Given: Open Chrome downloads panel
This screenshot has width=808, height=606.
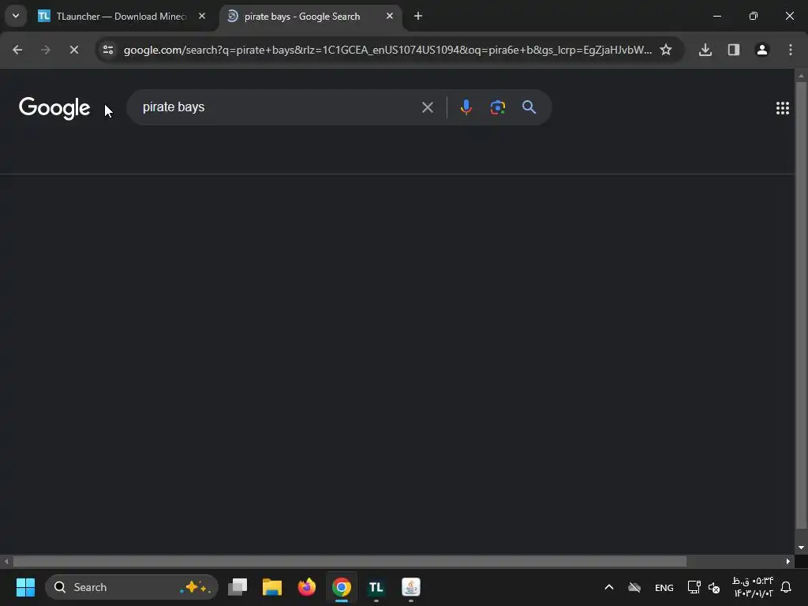Looking at the screenshot, I should click(705, 50).
